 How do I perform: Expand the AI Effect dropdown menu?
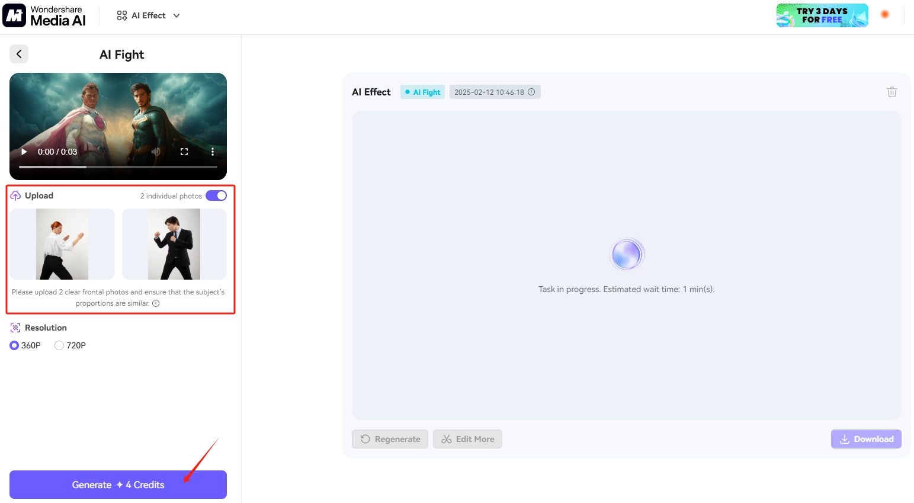tap(149, 15)
